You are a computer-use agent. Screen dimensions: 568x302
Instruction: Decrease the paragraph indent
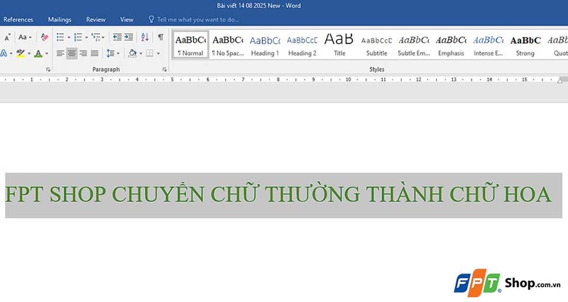(x=117, y=37)
